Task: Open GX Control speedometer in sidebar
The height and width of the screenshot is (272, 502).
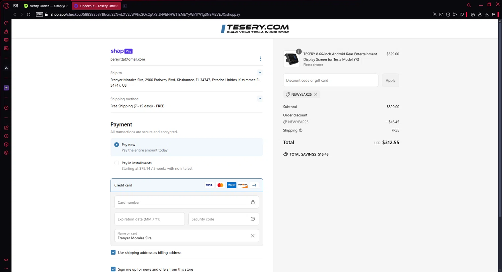Action: pos(6,23)
